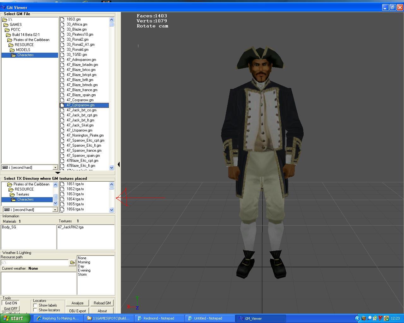Click the browse folder icon beside Resourse path

coord(72,262)
